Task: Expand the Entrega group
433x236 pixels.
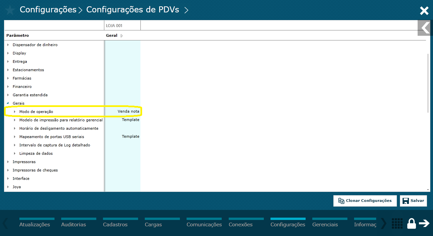Action: pyautogui.click(x=8, y=62)
